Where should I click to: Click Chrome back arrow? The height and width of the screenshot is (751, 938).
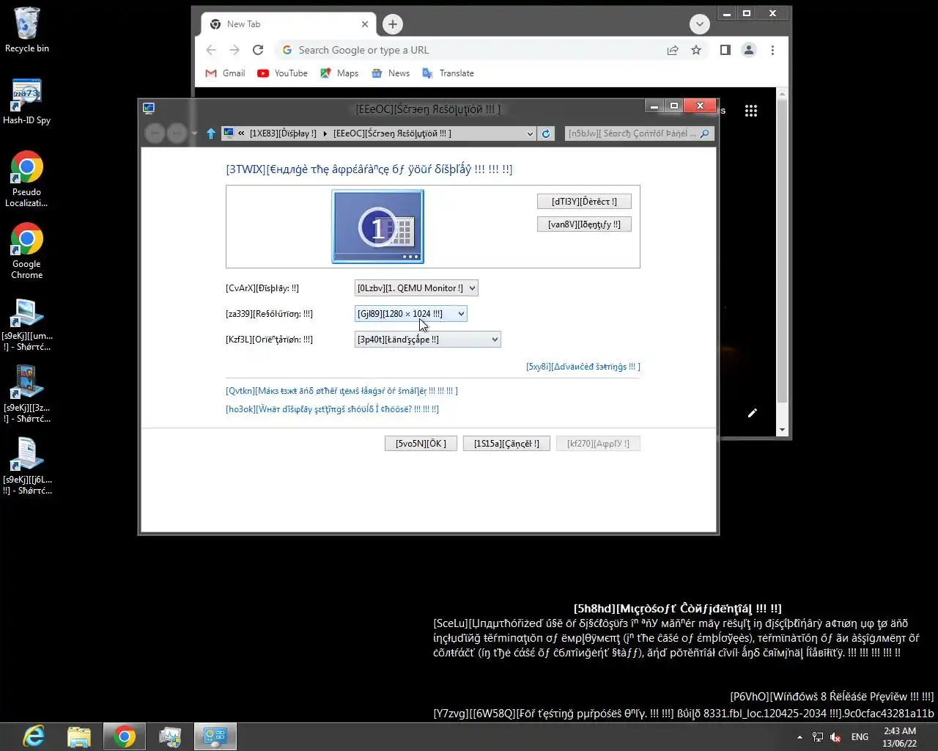[211, 50]
